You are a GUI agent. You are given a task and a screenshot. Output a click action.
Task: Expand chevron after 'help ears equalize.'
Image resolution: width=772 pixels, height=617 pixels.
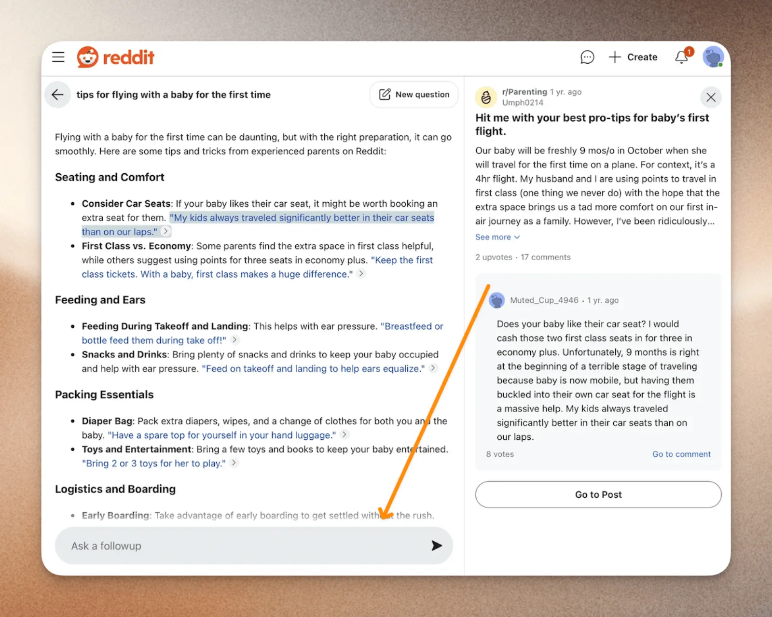coord(433,368)
